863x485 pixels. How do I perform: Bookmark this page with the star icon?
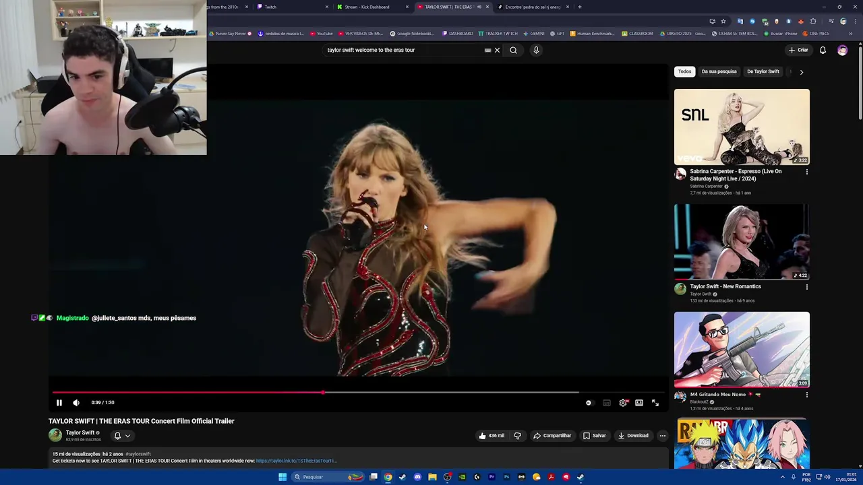click(723, 21)
